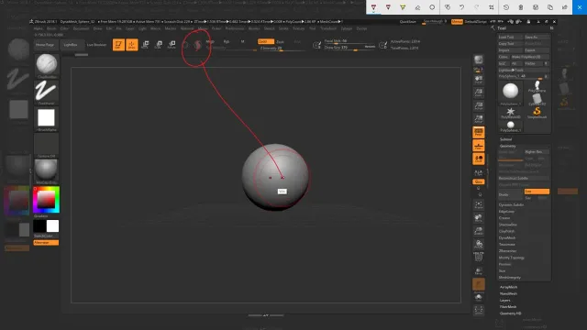
Task: Select the Scale transform icon
Action: point(159,45)
